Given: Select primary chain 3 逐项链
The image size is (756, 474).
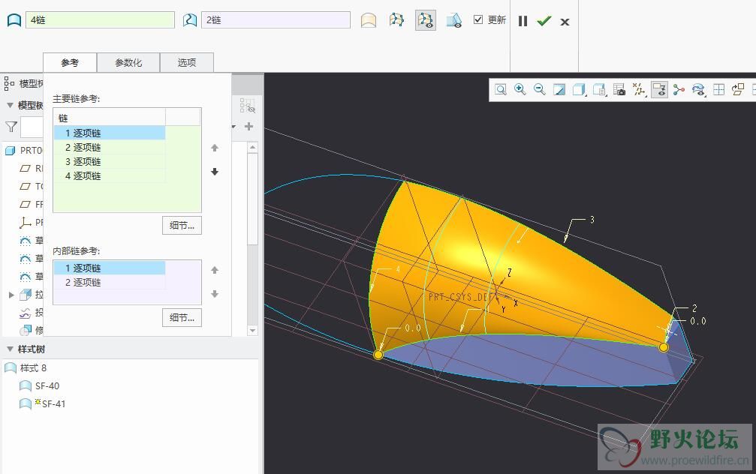Looking at the screenshot, I should click(110, 161).
